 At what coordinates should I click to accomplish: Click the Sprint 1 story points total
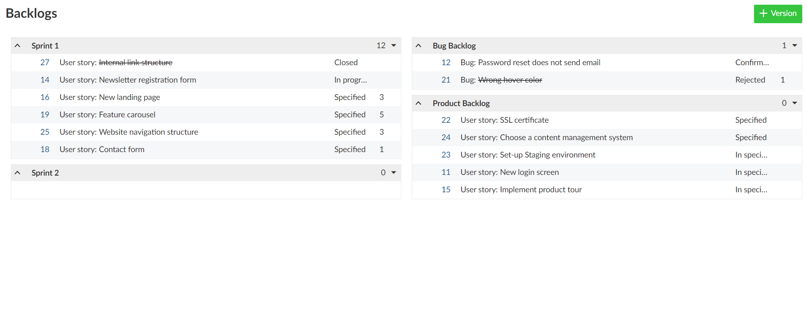[x=381, y=45]
